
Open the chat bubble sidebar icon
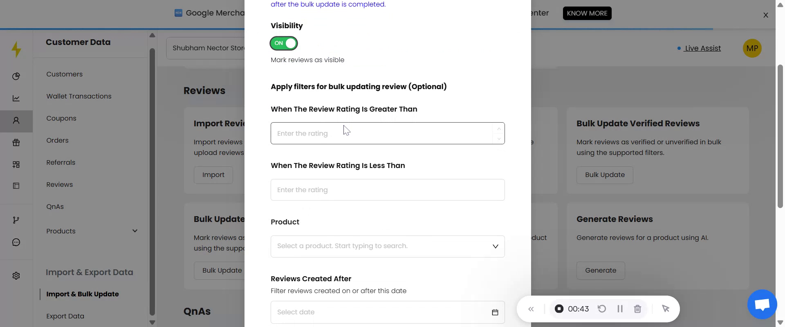click(x=16, y=242)
